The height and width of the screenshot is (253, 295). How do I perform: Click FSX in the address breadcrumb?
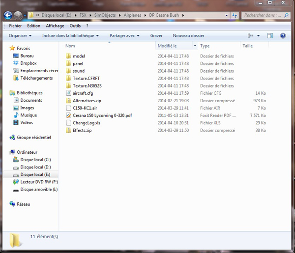coord(83,15)
